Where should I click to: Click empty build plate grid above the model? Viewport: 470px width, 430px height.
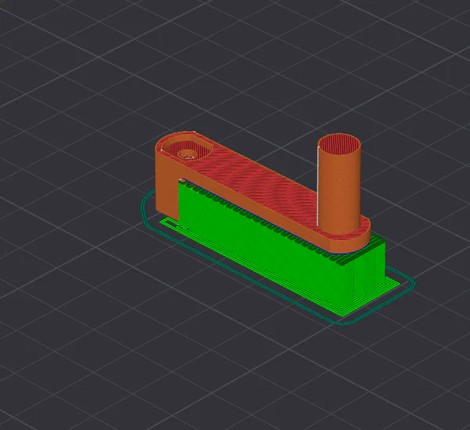(235, 63)
